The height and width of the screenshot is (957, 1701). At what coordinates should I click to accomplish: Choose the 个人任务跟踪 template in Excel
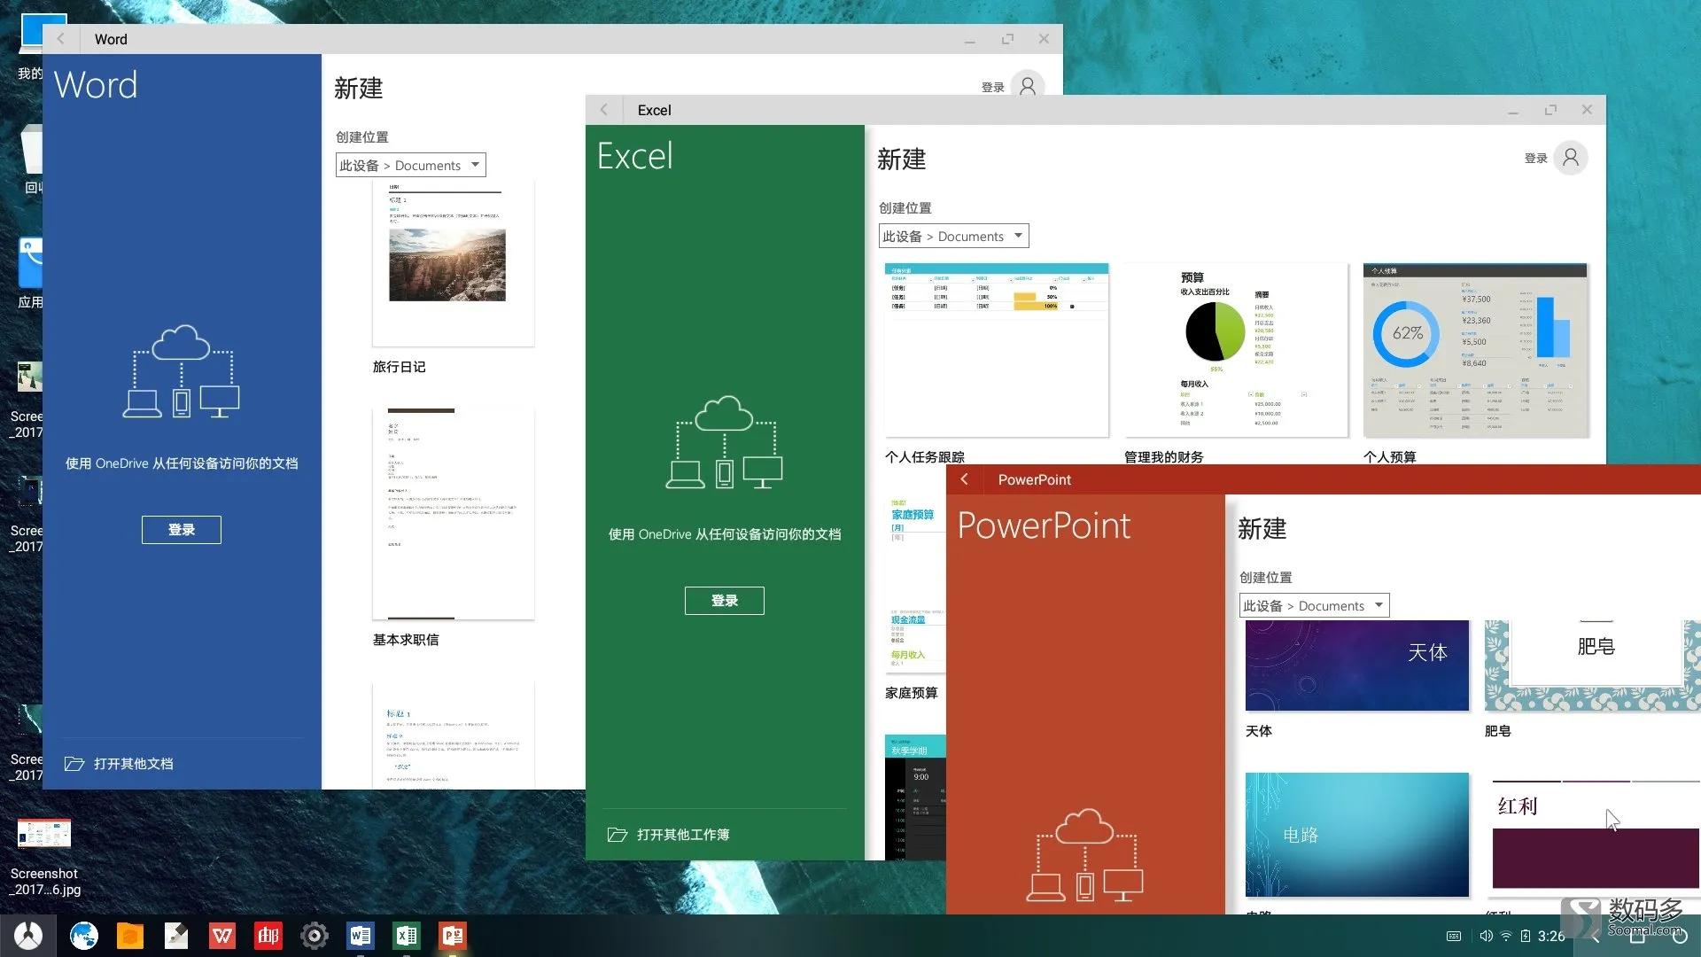pos(997,350)
